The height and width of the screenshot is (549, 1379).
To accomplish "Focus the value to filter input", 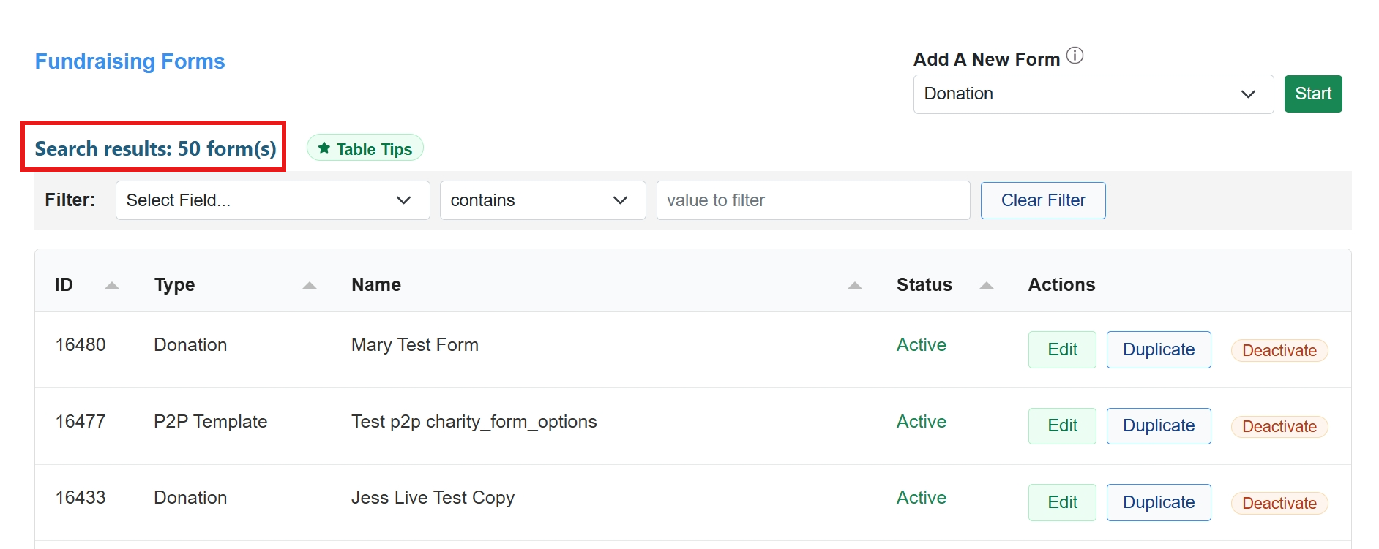I will tap(812, 200).
